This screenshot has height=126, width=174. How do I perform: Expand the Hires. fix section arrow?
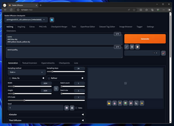(43, 78)
